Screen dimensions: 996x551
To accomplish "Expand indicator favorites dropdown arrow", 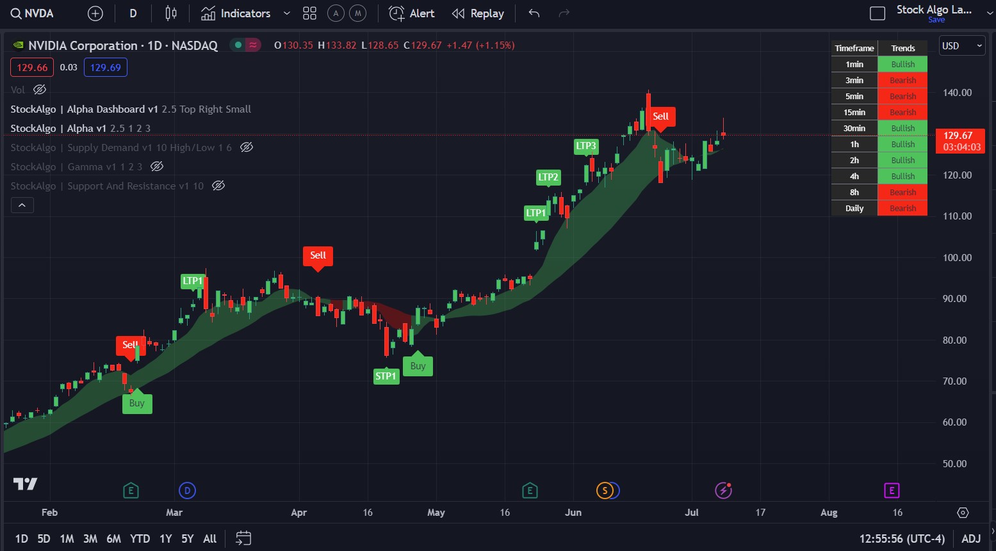I will 287,13.
